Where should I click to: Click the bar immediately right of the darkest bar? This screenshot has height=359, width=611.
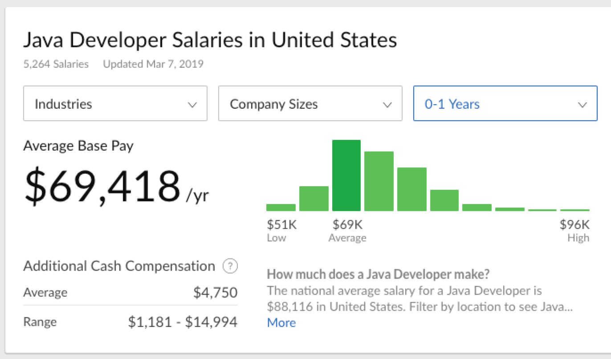pos(379,181)
